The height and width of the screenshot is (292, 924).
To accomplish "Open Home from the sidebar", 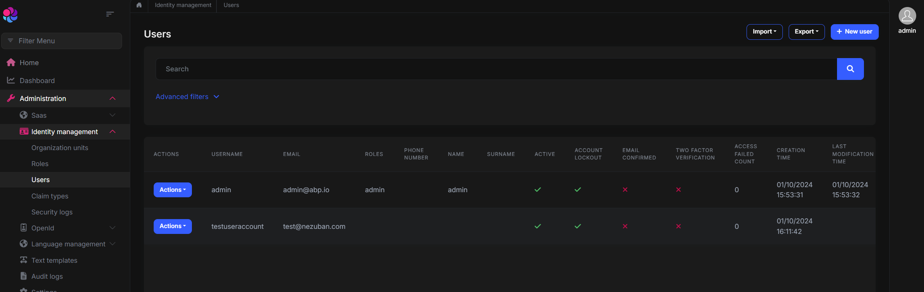I will point(29,63).
